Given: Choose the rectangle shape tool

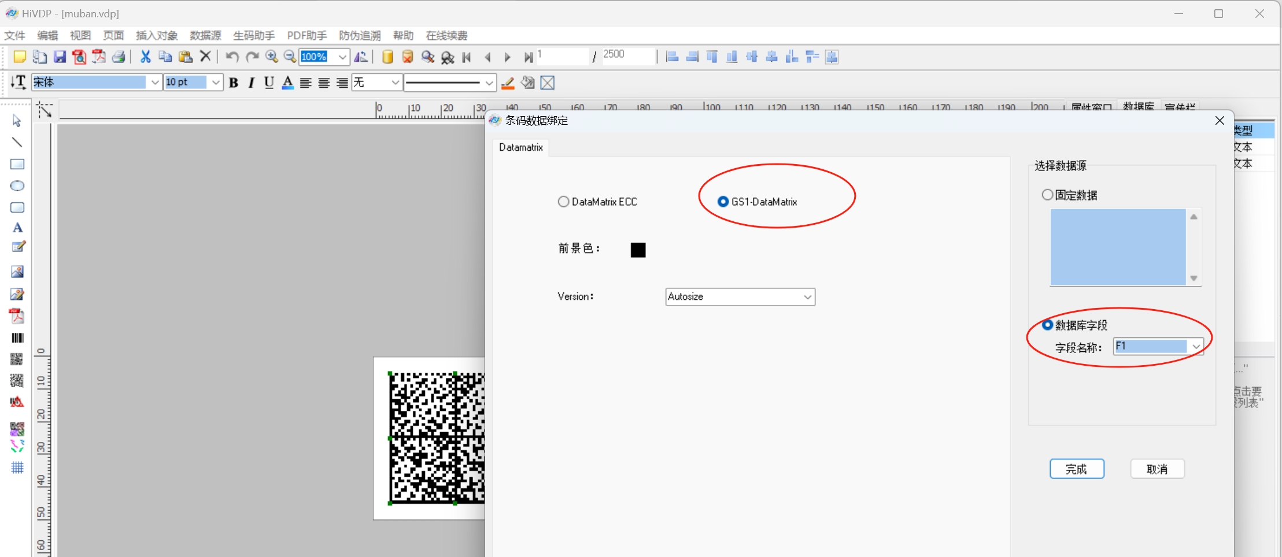Looking at the screenshot, I should click(x=17, y=164).
